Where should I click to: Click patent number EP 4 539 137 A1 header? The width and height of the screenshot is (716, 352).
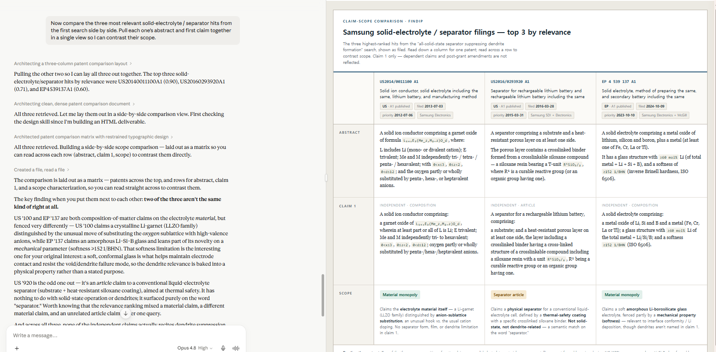(619, 82)
